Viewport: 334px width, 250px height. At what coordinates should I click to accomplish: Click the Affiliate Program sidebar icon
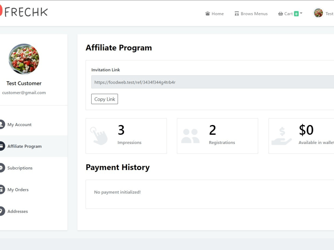[x=1, y=146]
